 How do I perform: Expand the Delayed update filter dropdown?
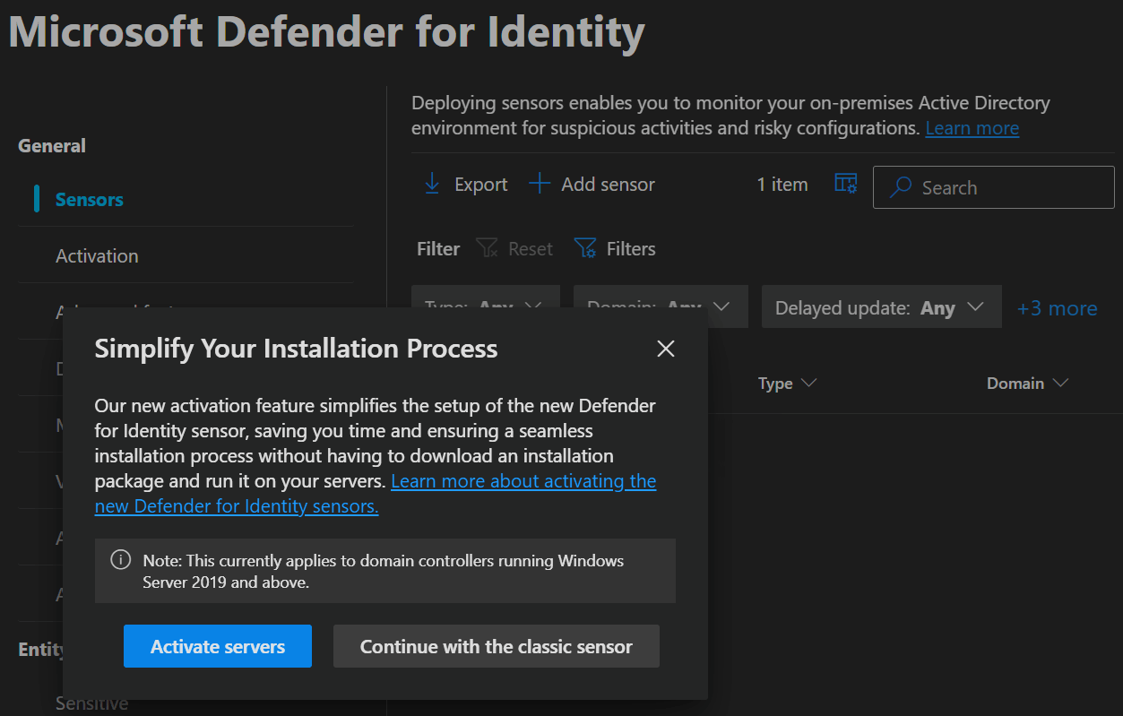click(x=880, y=307)
